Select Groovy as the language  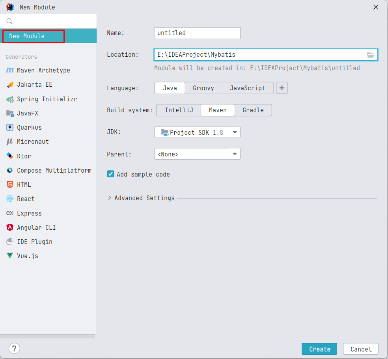click(x=203, y=88)
